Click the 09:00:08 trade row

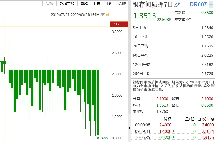click(x=173, y=125)
